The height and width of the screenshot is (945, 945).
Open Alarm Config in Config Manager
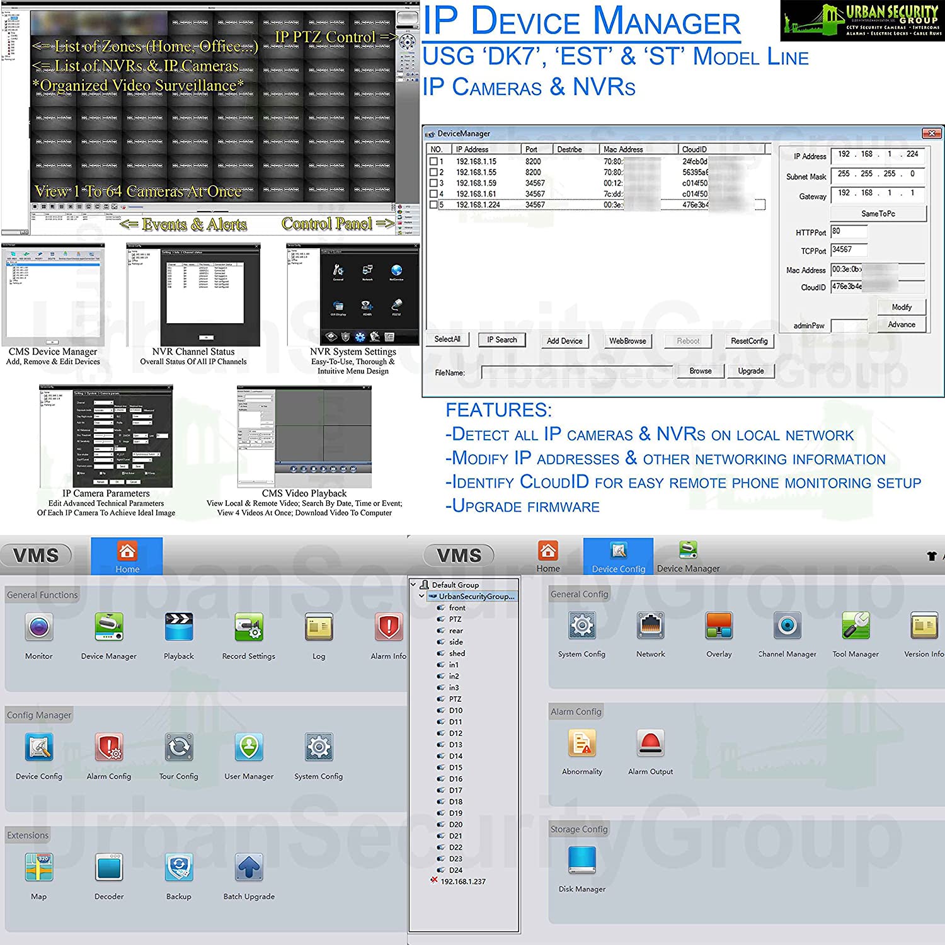tap(109, 747)
